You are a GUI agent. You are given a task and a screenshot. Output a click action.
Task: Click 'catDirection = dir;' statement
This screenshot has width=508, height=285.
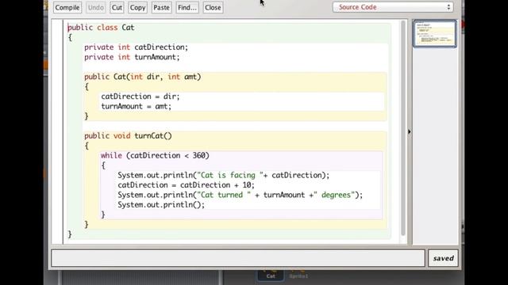(140, 97)
